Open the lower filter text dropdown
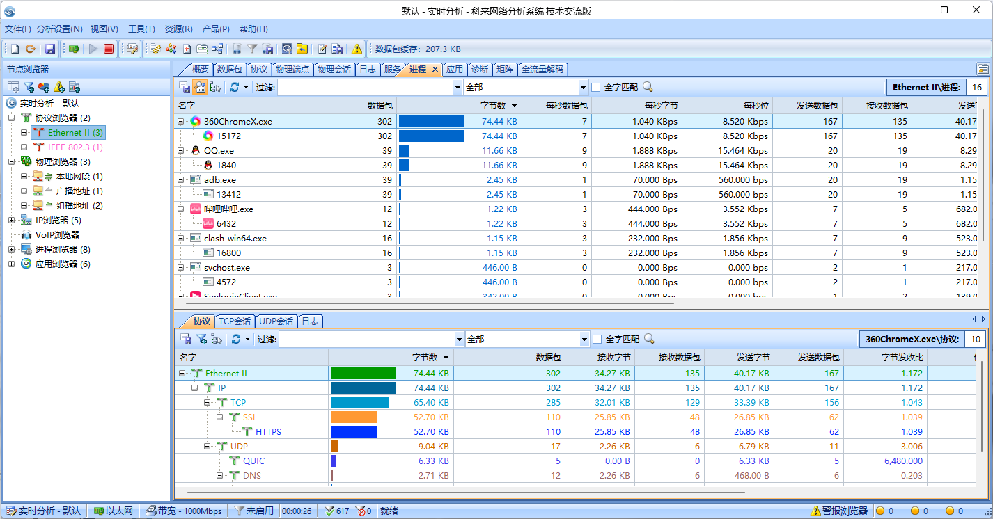Image resolution: width=993 pixels, height=519 pixels. [459, 339]
